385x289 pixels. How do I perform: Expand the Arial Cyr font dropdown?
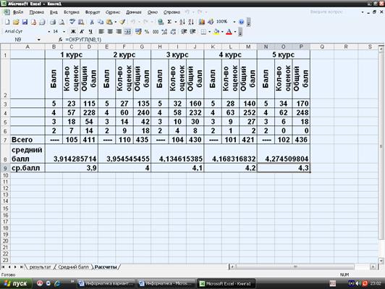click(49, 32)
